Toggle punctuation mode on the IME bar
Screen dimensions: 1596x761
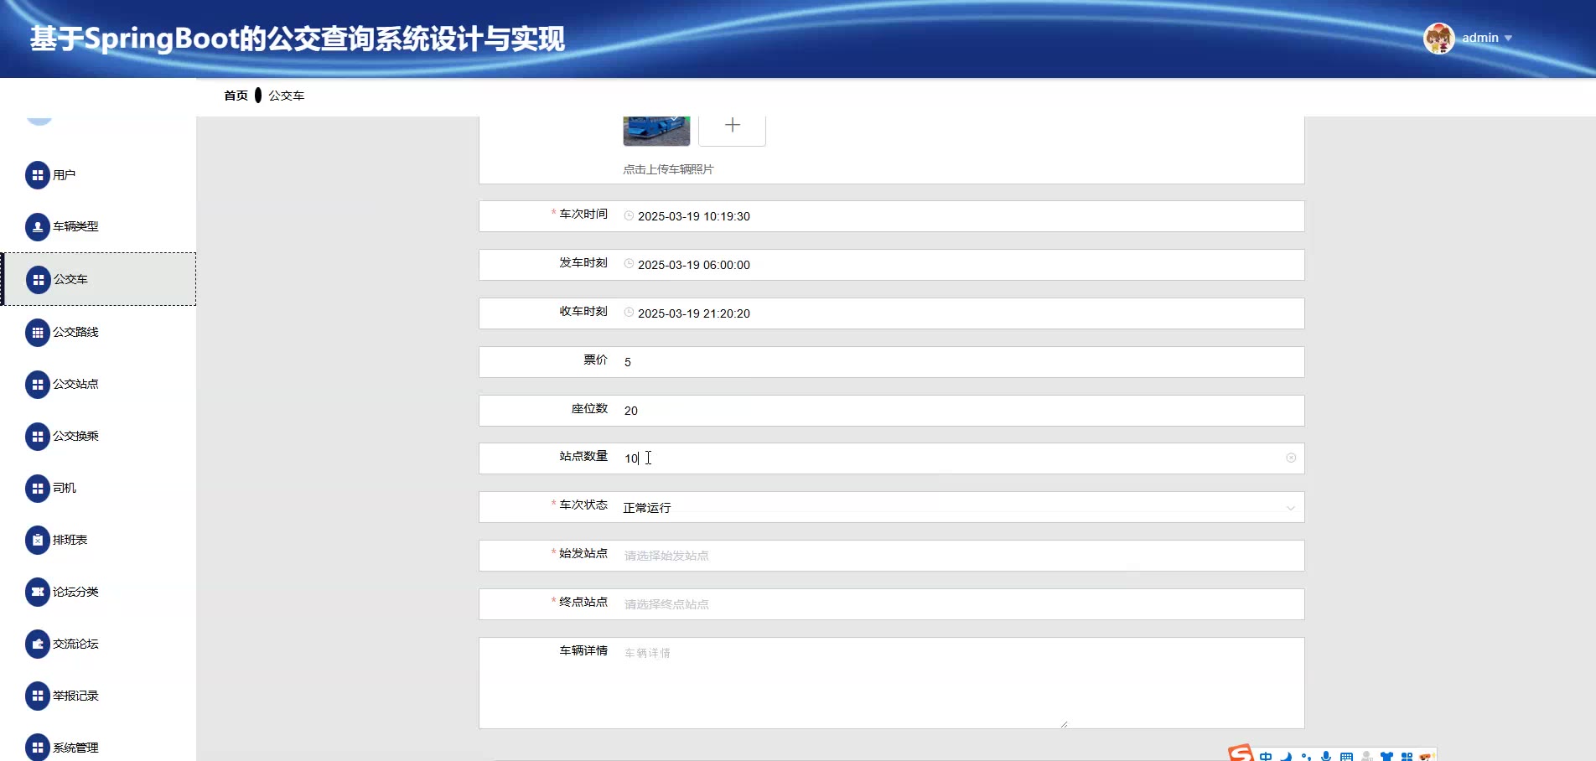pyautogui.click(x=1306, y=756)
